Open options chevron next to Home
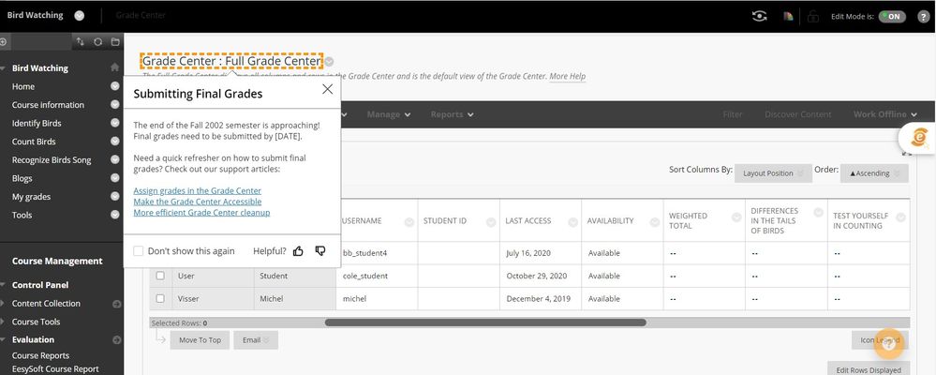This screenshot has height=375, width=936. click(x=114, y=86)
